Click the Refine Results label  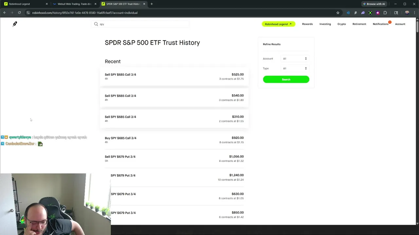pyautogui.click(x=272, y=44)
